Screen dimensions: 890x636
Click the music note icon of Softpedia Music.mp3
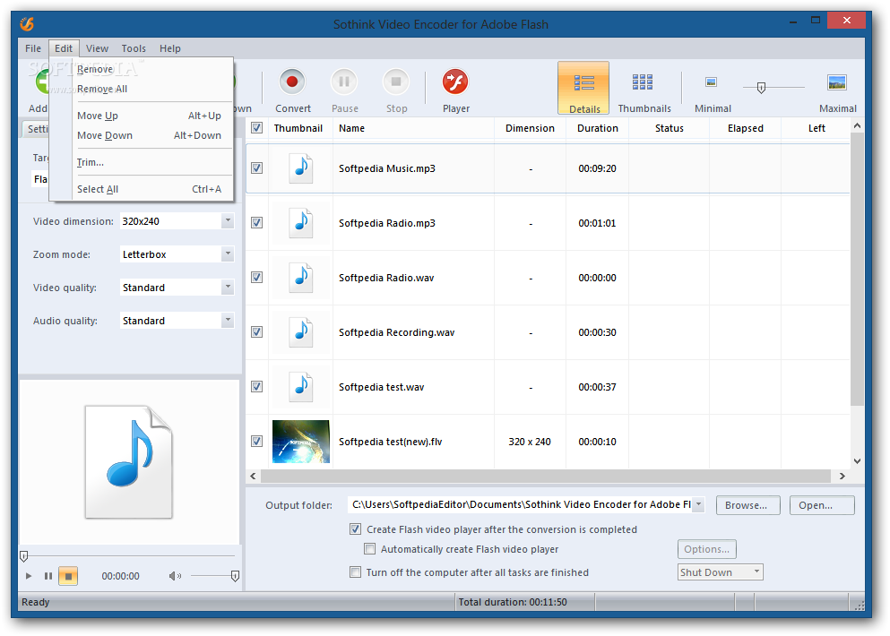pyautogui.click(x=301, y=168)
